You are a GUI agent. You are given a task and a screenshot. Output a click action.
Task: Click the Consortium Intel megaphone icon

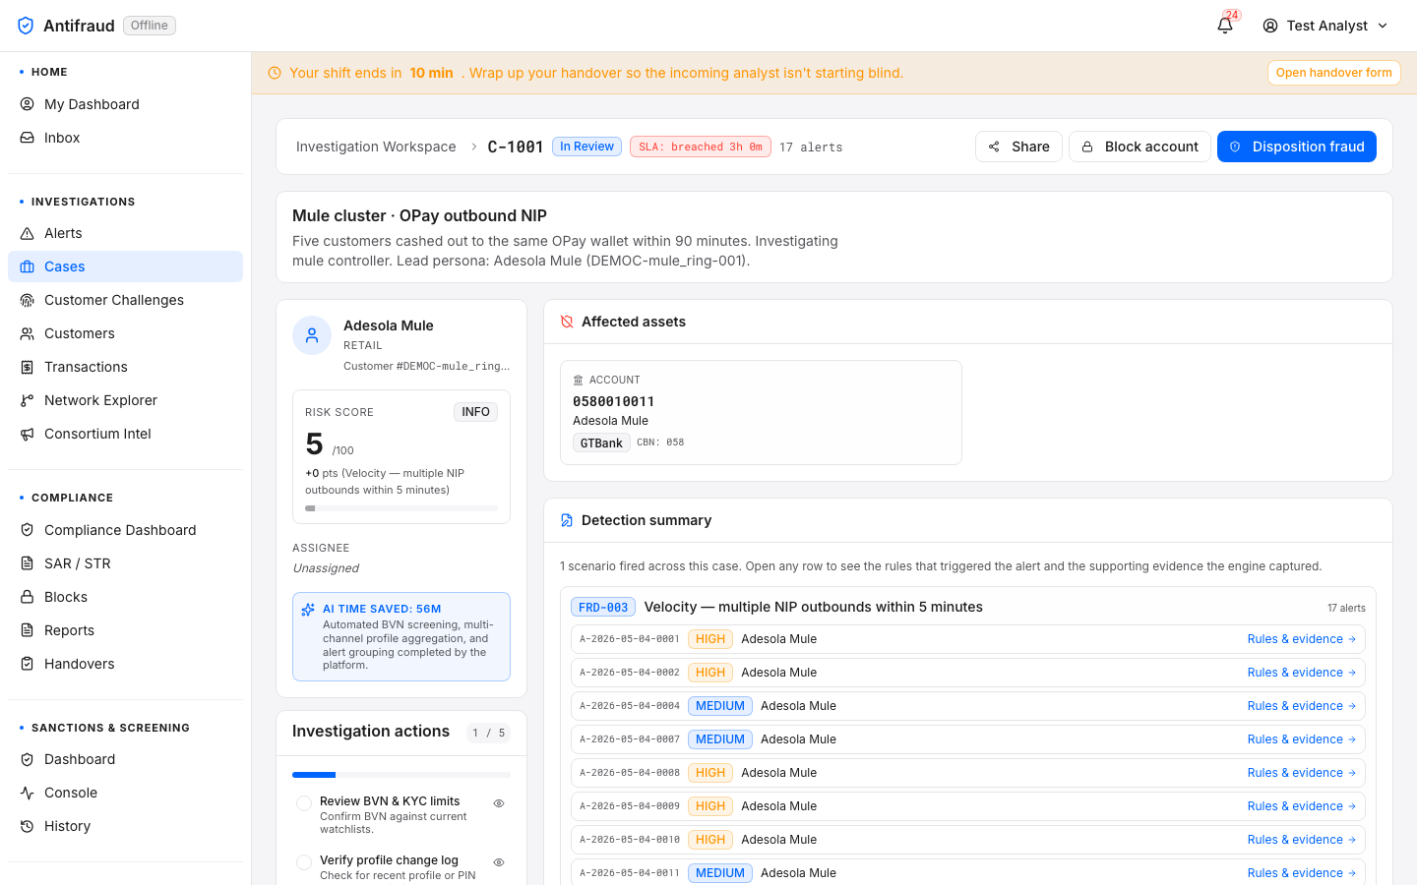pyautogui.click(x=28, y=434)
